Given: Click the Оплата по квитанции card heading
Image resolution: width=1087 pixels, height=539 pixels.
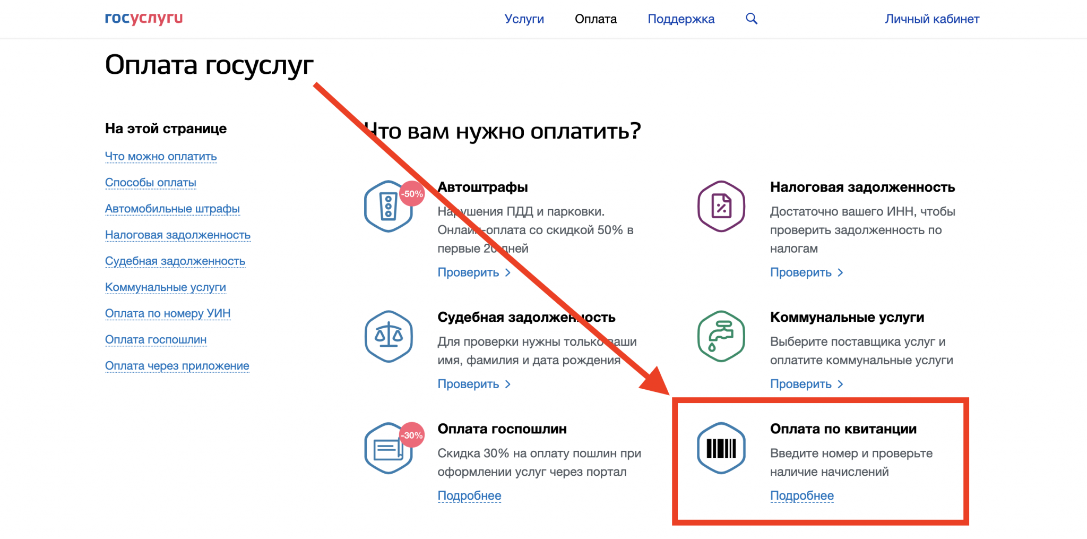Looking at the screenshot, I should point(843,429).
